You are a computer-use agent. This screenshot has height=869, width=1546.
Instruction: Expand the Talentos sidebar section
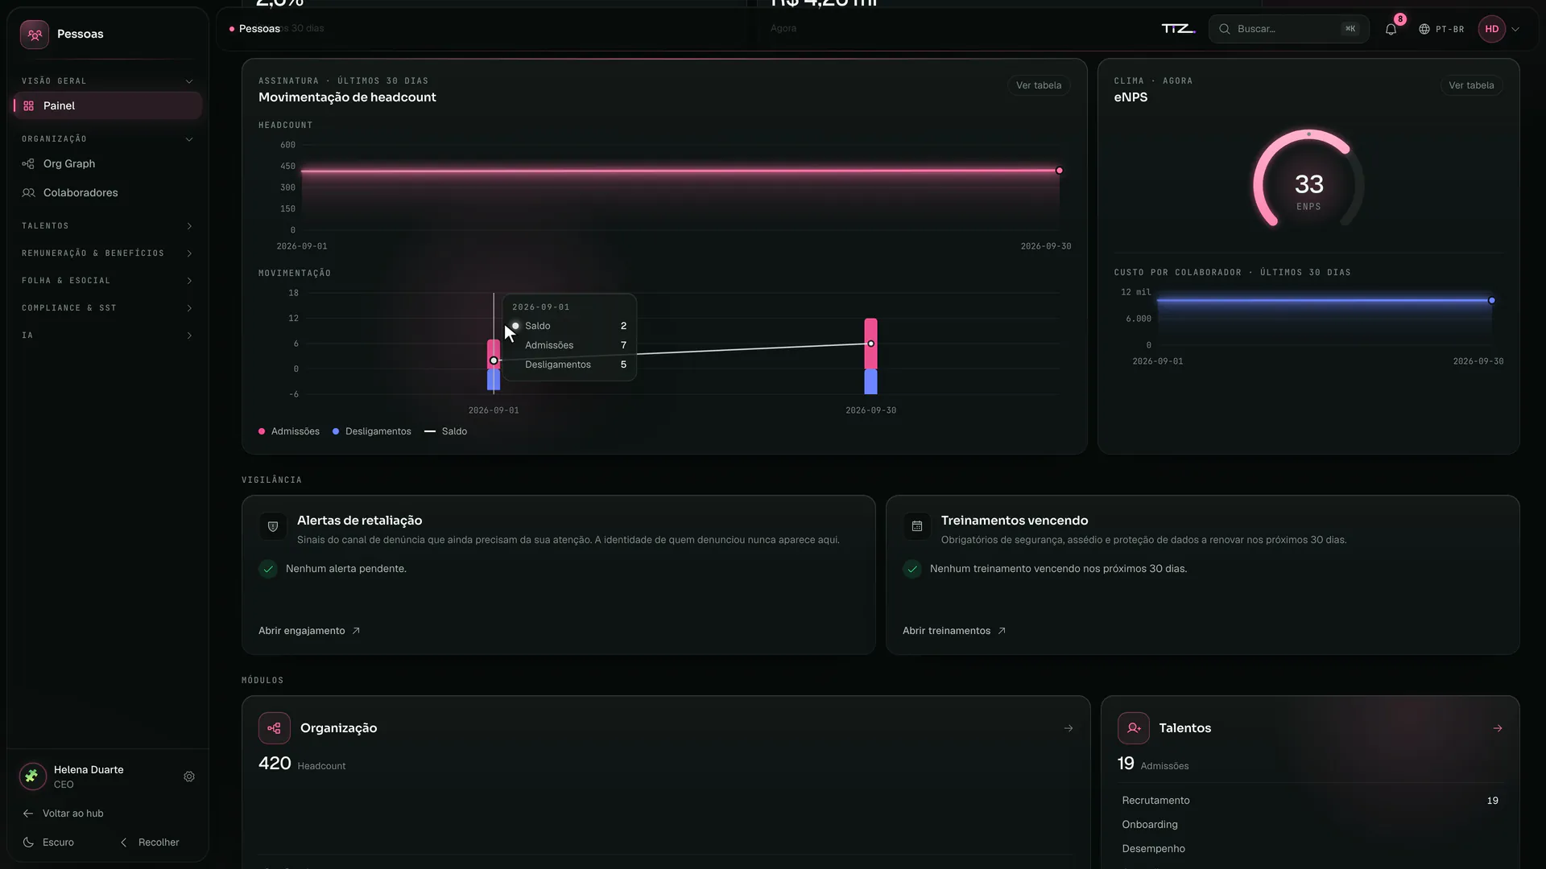[x=107, y=226]
